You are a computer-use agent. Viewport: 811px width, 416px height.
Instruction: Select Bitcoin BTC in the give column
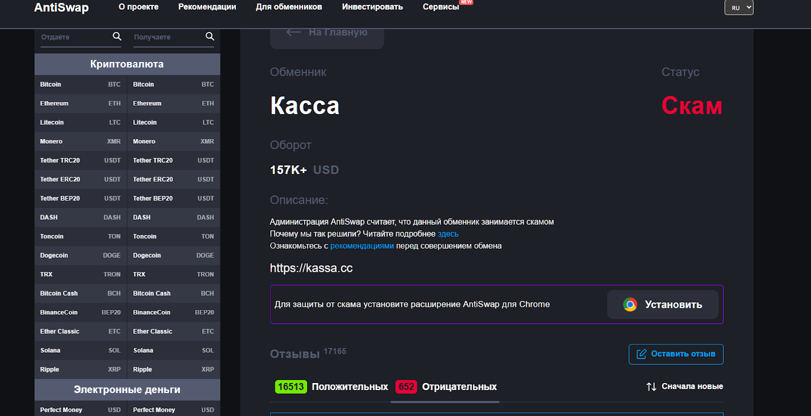[80, 84]
